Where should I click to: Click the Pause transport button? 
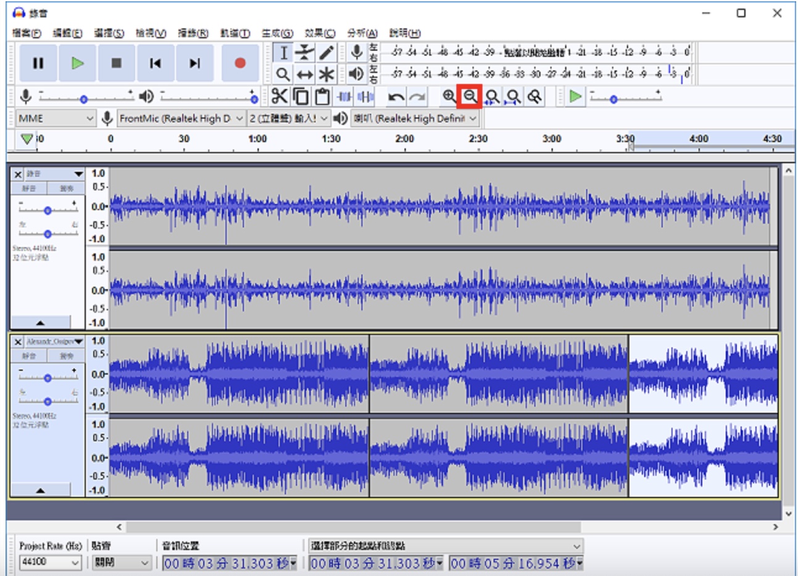[x=38, y=62]
